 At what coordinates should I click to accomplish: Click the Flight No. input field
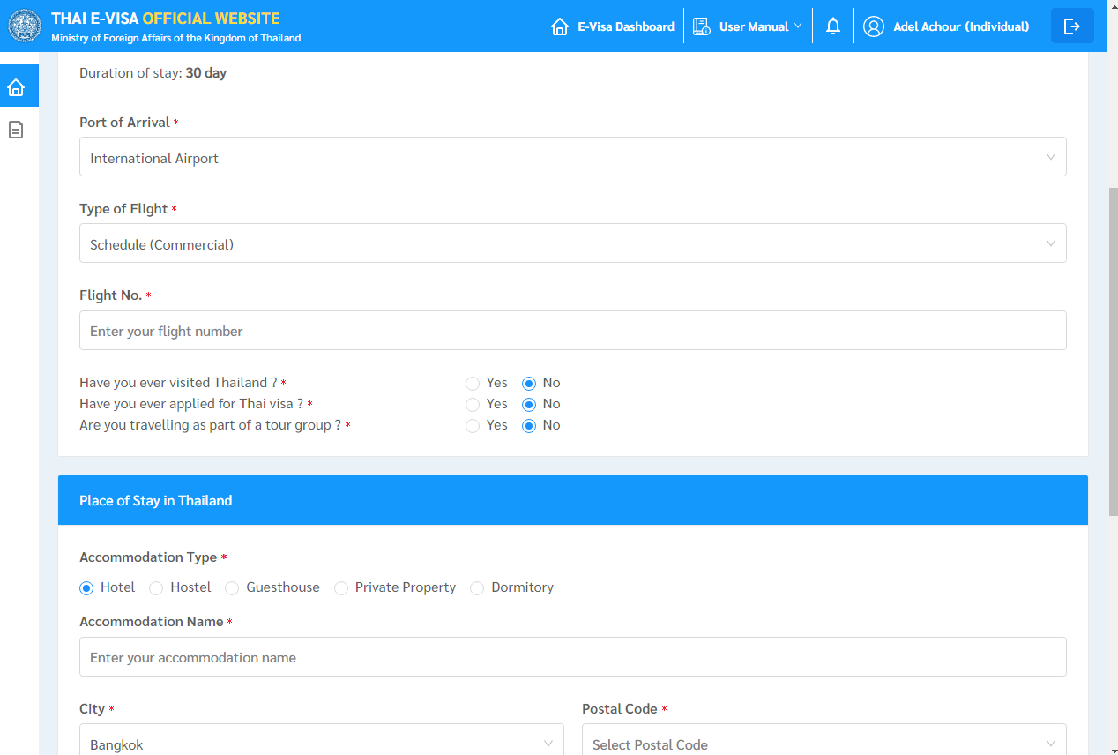click(572, 331)
